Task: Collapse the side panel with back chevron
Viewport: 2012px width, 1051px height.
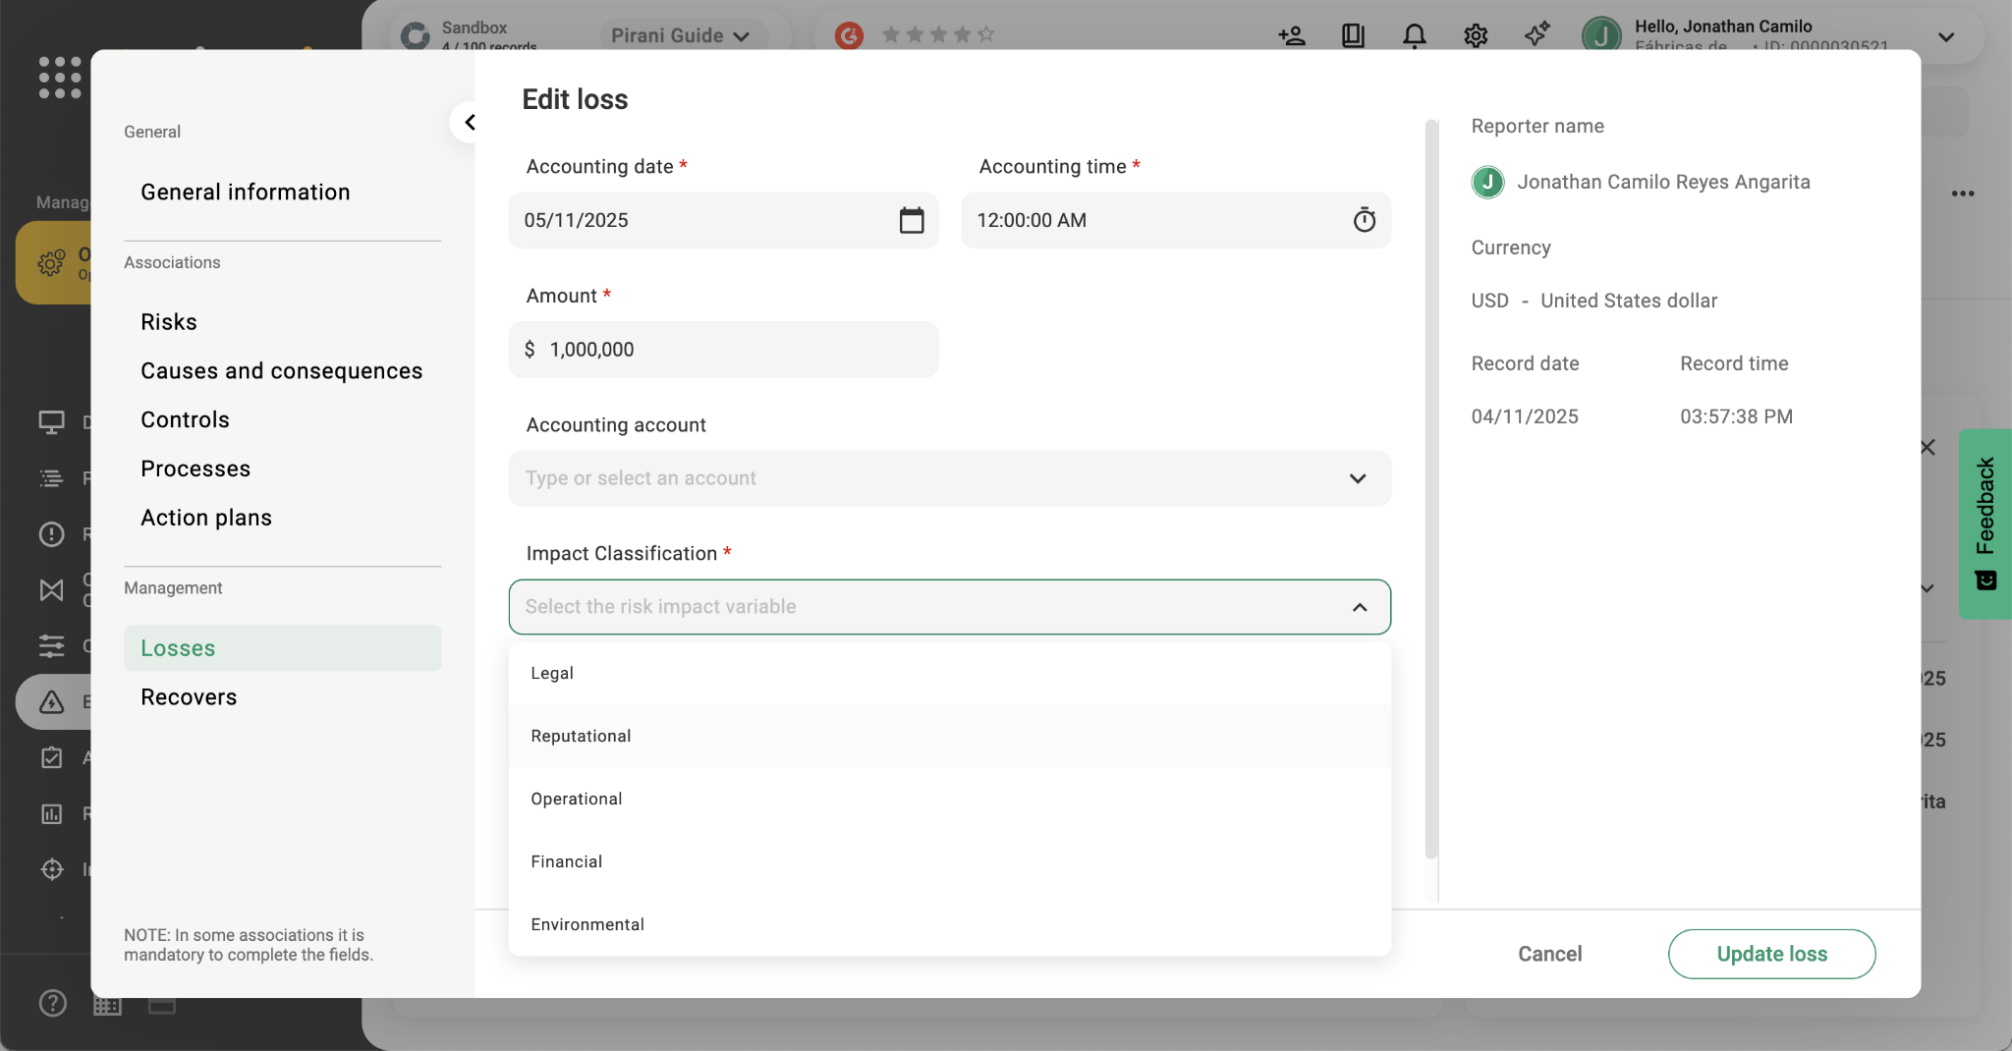Action: pos(470,123)
